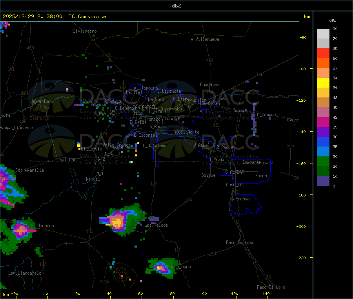Click the L_Malvinas location label
Image resolution: width=353 pixels, height=299 pixels.
pyautogui.click(x=155, y=146)
